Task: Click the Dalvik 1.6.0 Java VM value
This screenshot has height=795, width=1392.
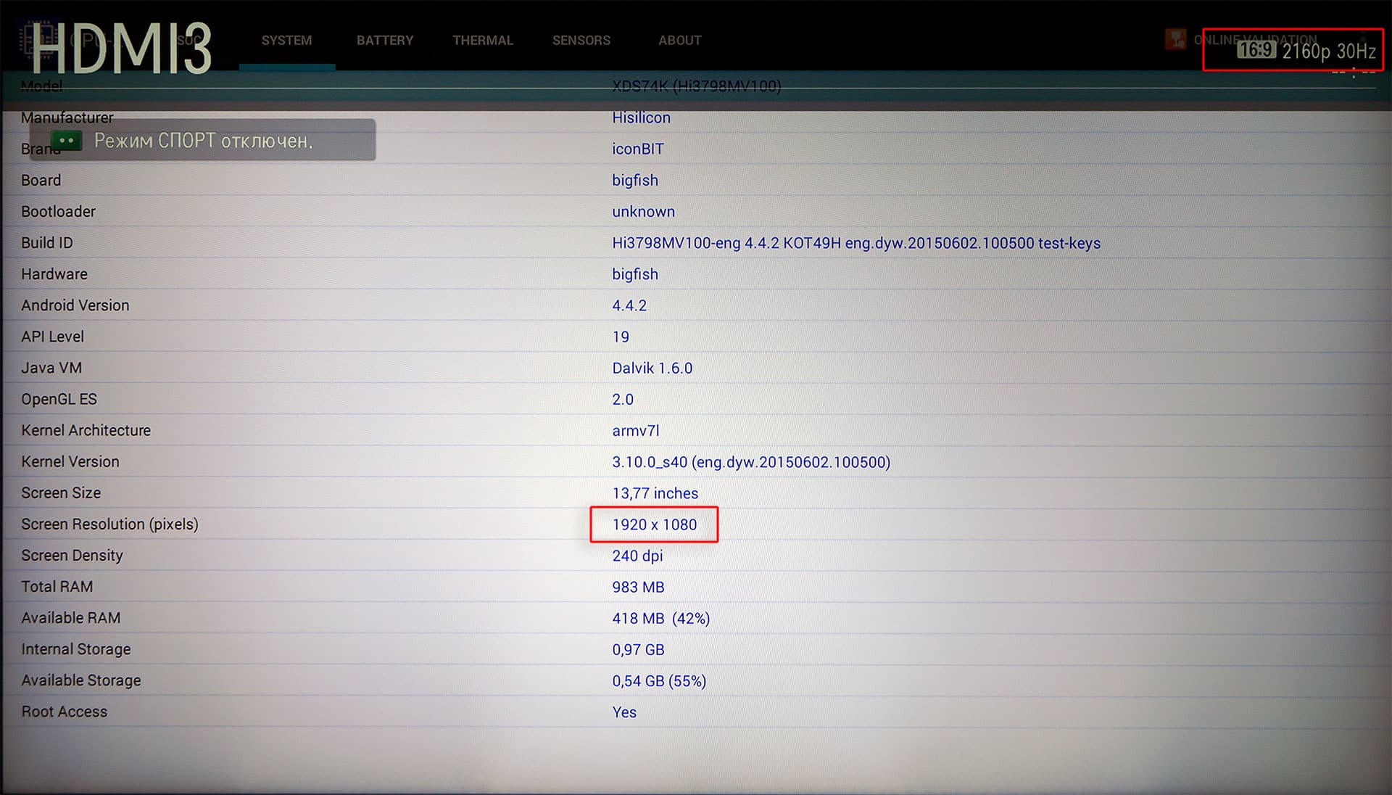Action: pos(652,368)
